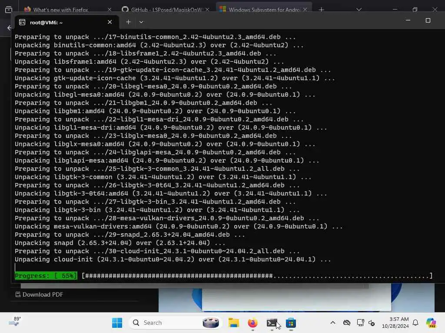
Task: Click 'Preparing to unpack .../30-cloud-init' line
Action: point(157,251)
